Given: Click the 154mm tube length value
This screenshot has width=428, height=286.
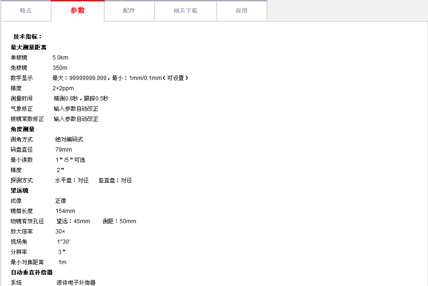Looking at the screenshot, I should click(x=65, y=211).
